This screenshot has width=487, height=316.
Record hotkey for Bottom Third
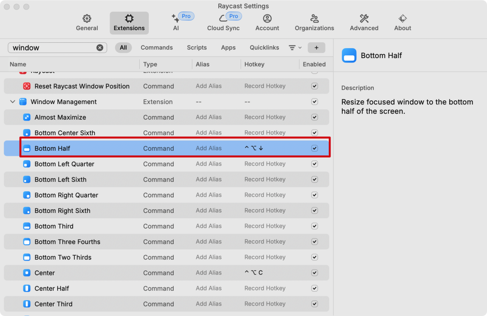(x=265, y=226)
